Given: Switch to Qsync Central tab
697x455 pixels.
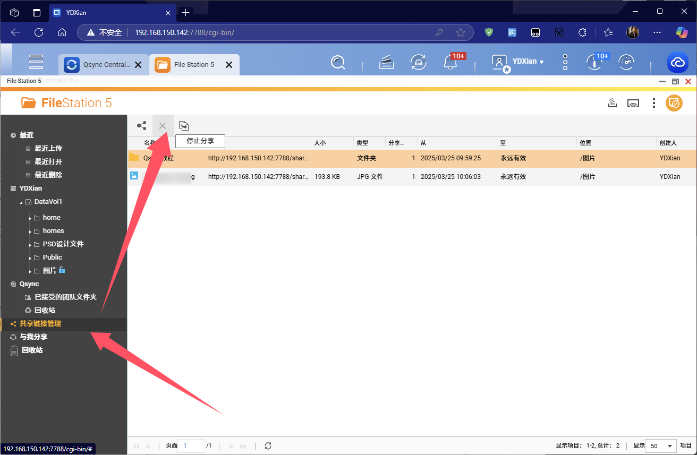Looking at the screenshot, I should (103, 65).
